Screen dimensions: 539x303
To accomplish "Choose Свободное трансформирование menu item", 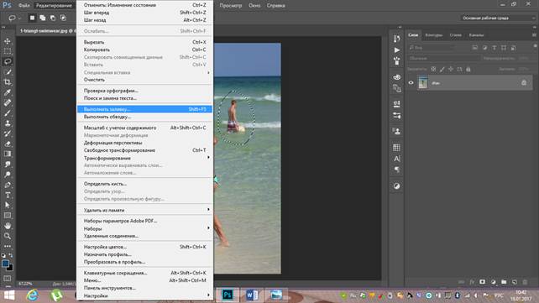I will pos(144,150).
